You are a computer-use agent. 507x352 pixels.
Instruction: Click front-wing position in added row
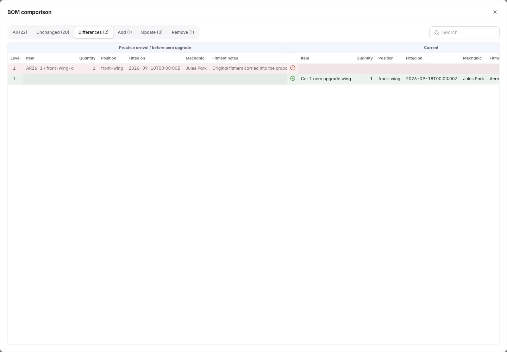[x=389, y=79]
